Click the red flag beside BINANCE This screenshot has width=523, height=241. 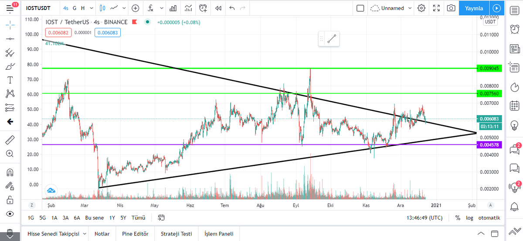[x=136, y=22]
